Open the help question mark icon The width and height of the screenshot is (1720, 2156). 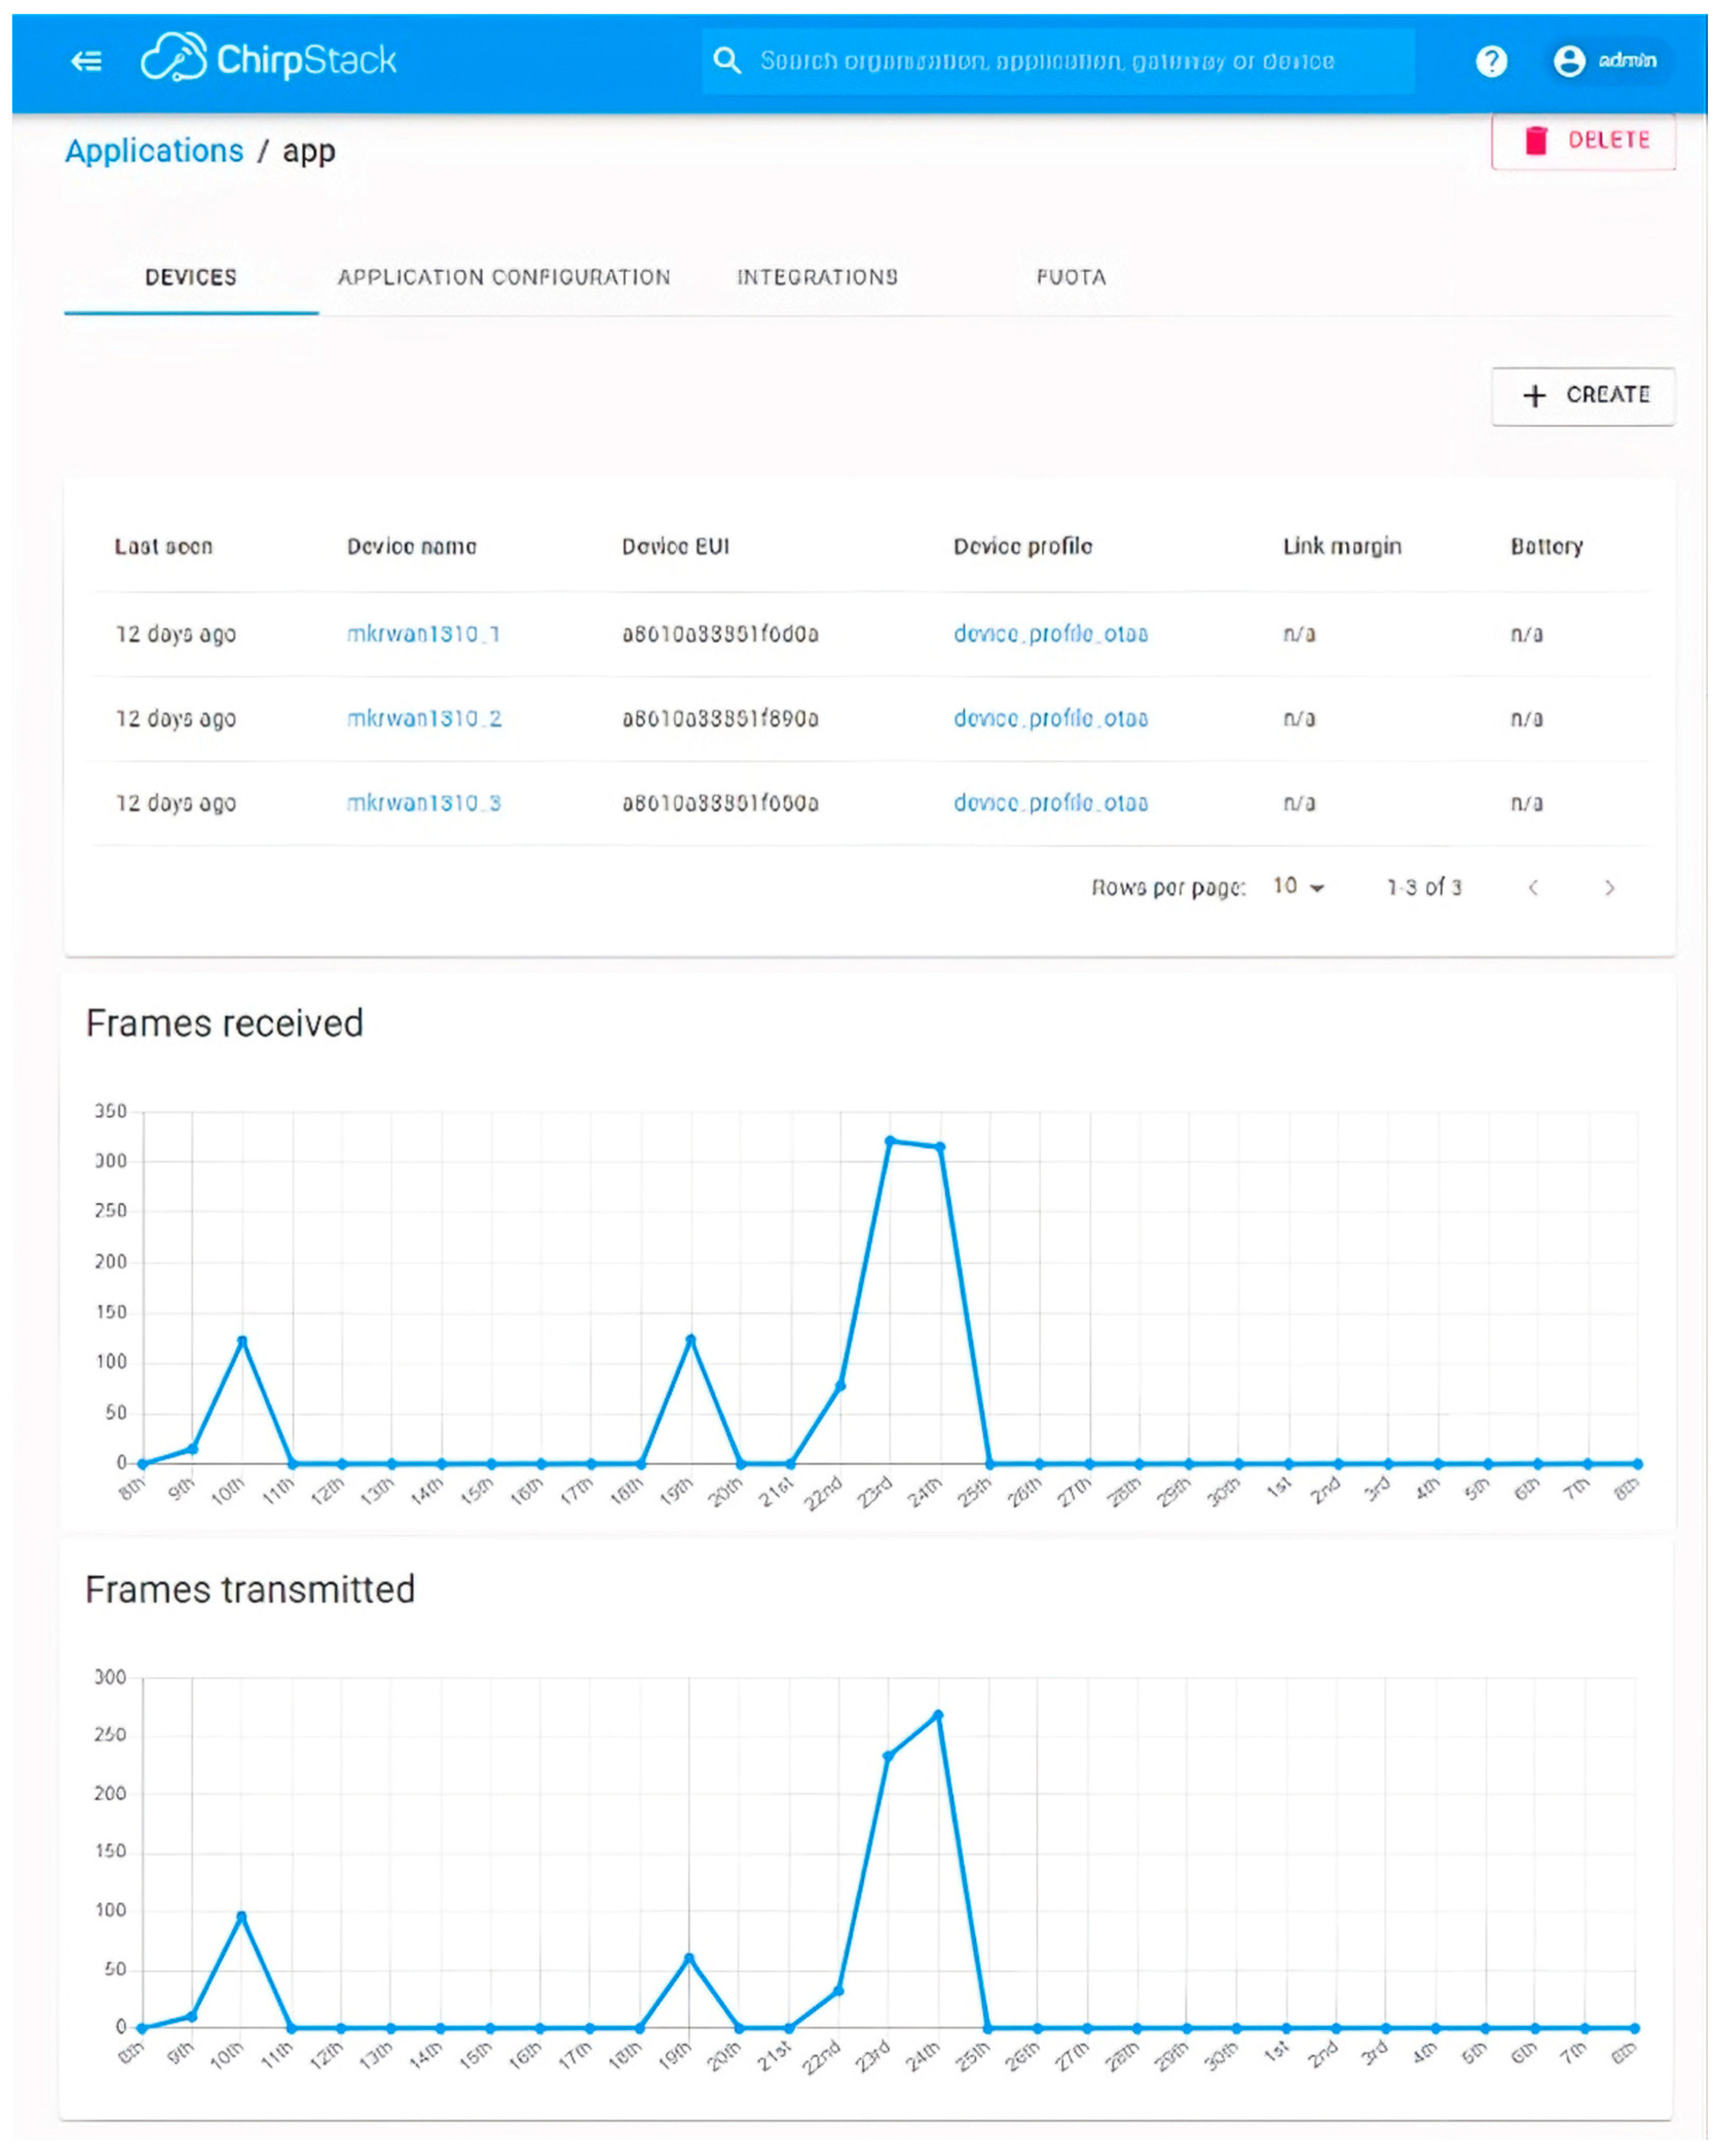(x=1490, y=61)
